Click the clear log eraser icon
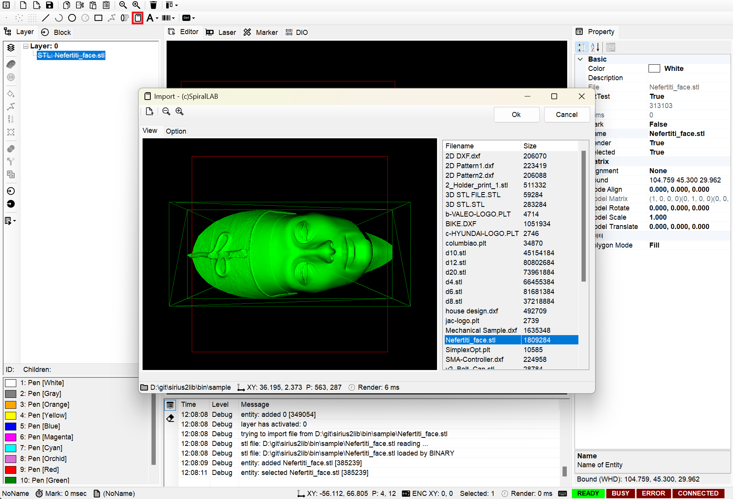The width and height of the screenshot is (733, 499). pyautogui.click(x=170, y=418)
